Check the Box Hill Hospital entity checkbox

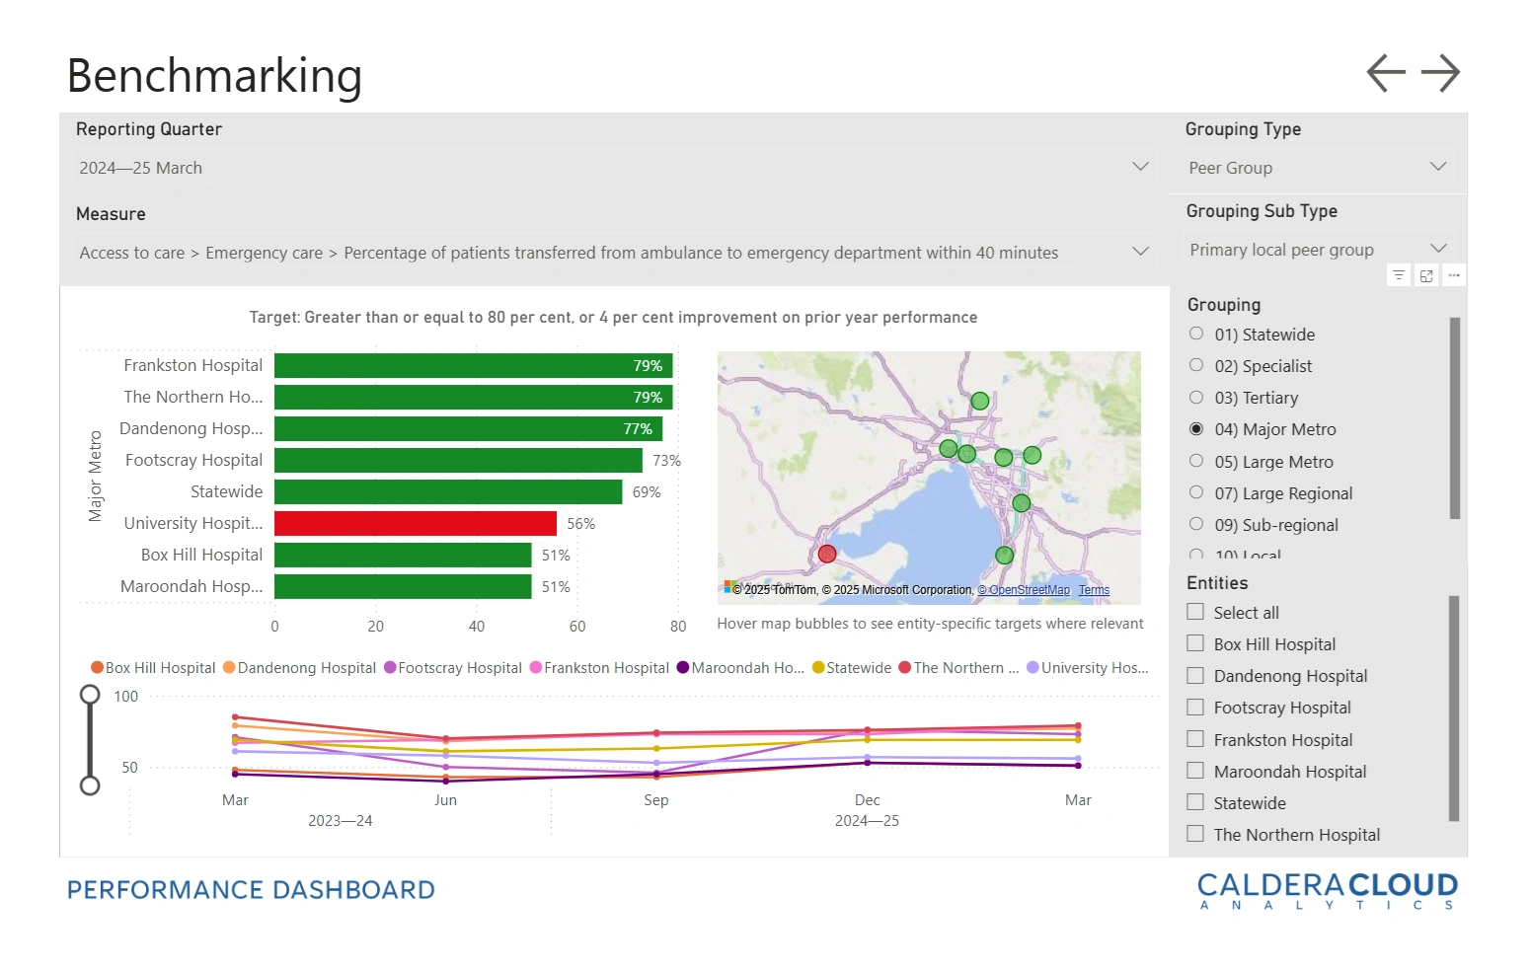1195,643
